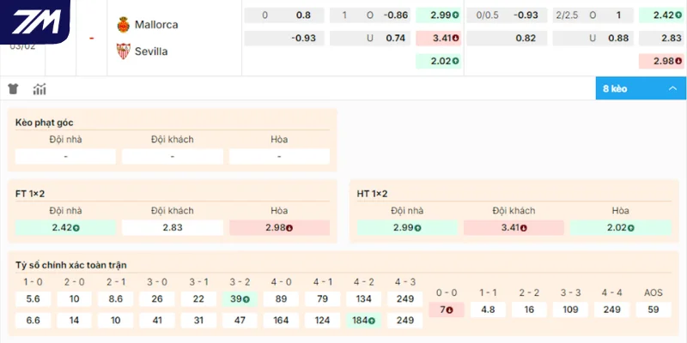Screen dimensions: 687x343
Task: Pick FT 1x2 draw odds 2.98
Action: (x=279, y=227)
